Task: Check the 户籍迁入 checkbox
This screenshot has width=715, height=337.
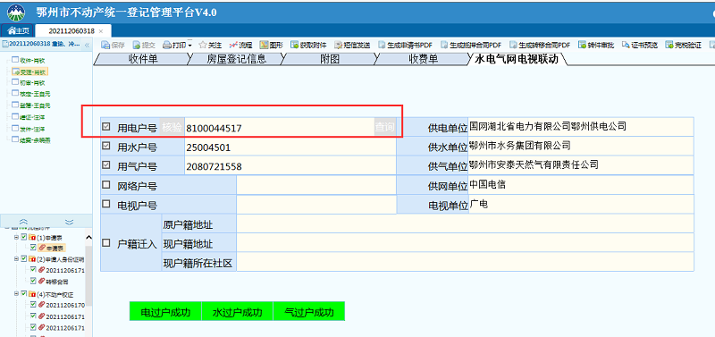Action: pos(106,243)
